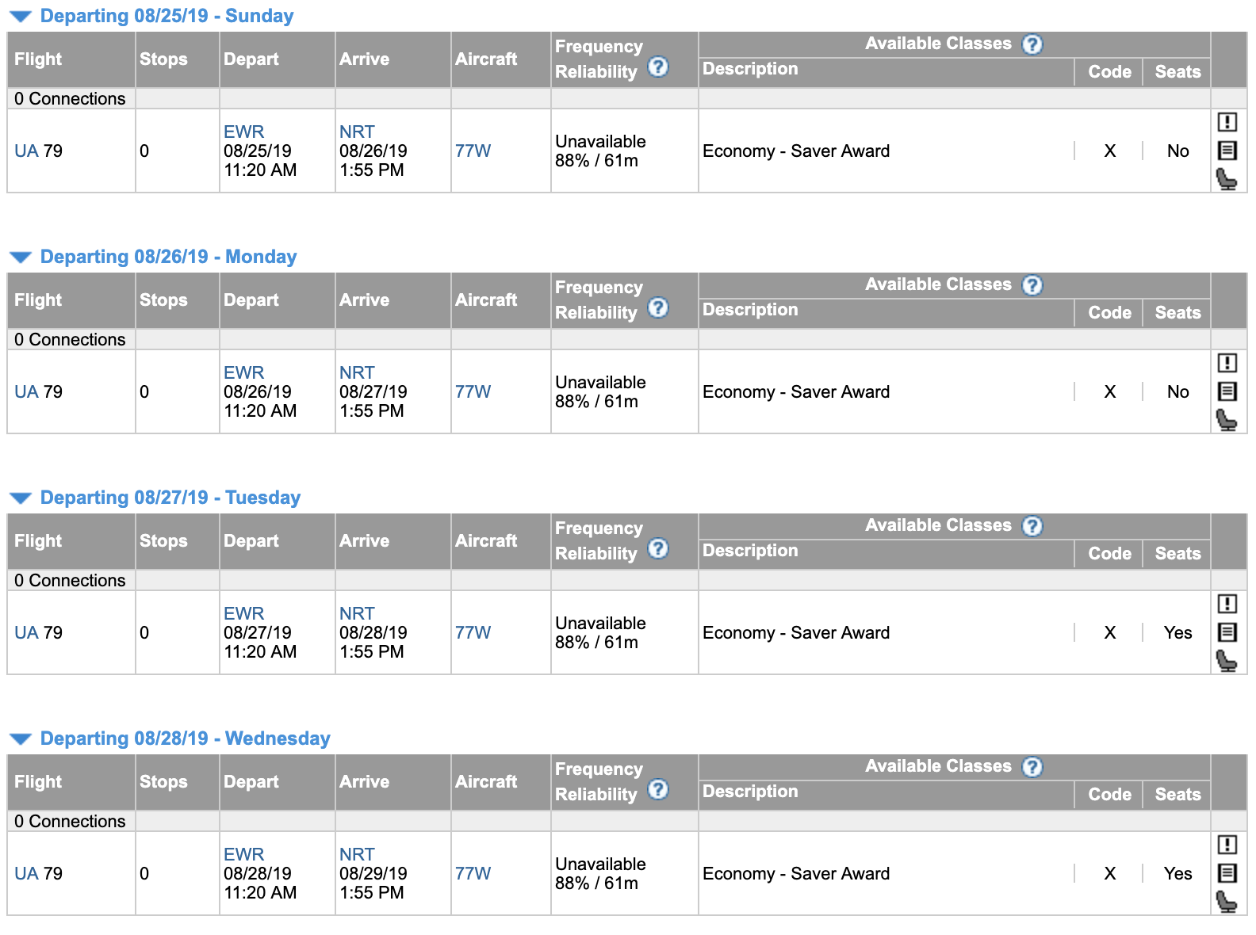Viewport: 1256px width, 935px height.
Task: Click the alert icon for the 08/28/19 flight
Action: pyautogui.click(x=1227, y=845)
